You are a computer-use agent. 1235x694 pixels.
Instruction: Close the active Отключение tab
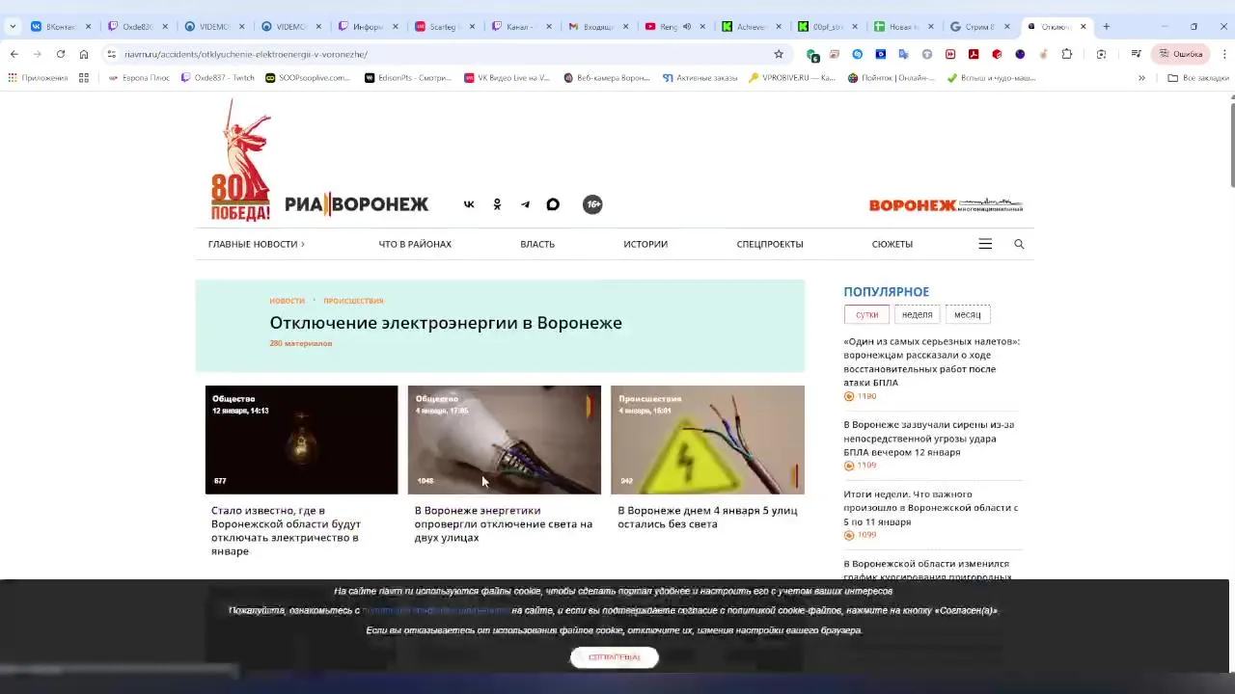pyautogui.click(x=1083, y=27)
